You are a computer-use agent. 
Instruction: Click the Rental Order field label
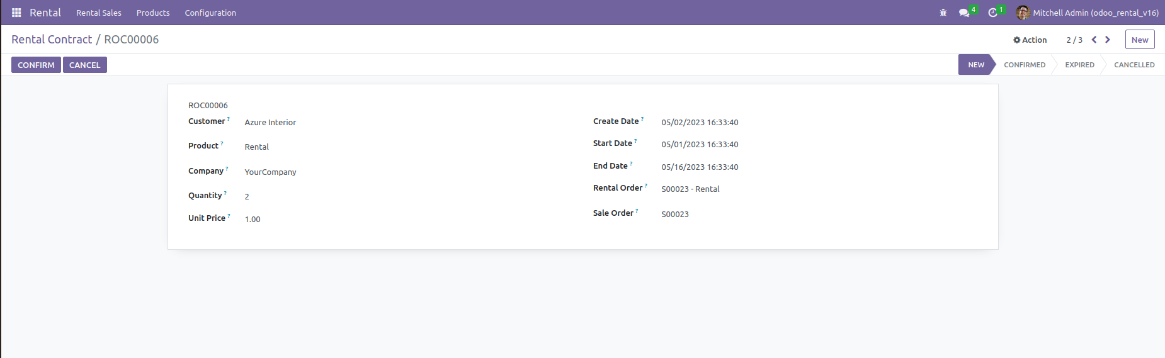click(618, 188)
